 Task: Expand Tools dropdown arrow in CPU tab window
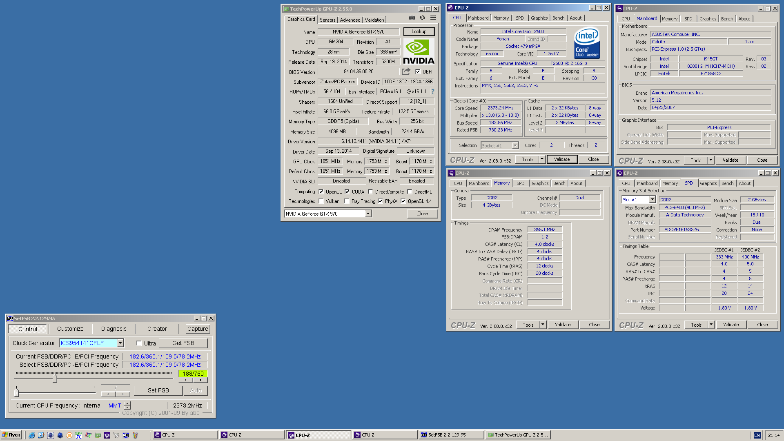pos(542,159)
